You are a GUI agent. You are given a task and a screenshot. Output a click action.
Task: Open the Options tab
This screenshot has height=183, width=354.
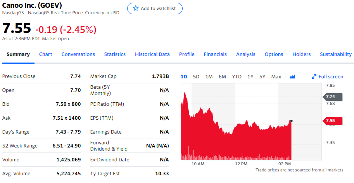[274, 54]
